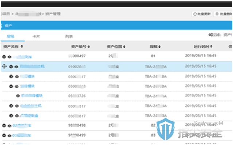Switch to the 列表 tab
This screenshot has width=233, height=145.
69,36
